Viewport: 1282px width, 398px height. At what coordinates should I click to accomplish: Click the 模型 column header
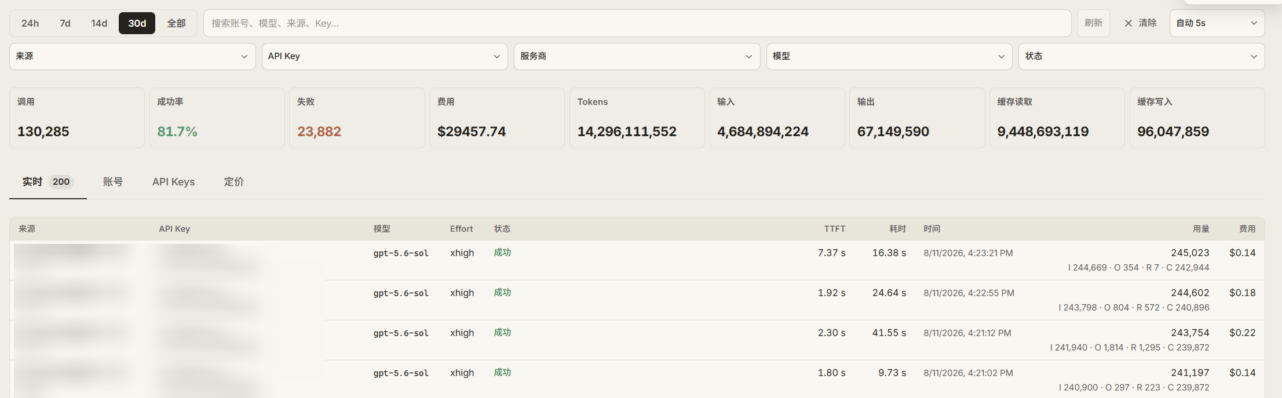click(382, 229)
